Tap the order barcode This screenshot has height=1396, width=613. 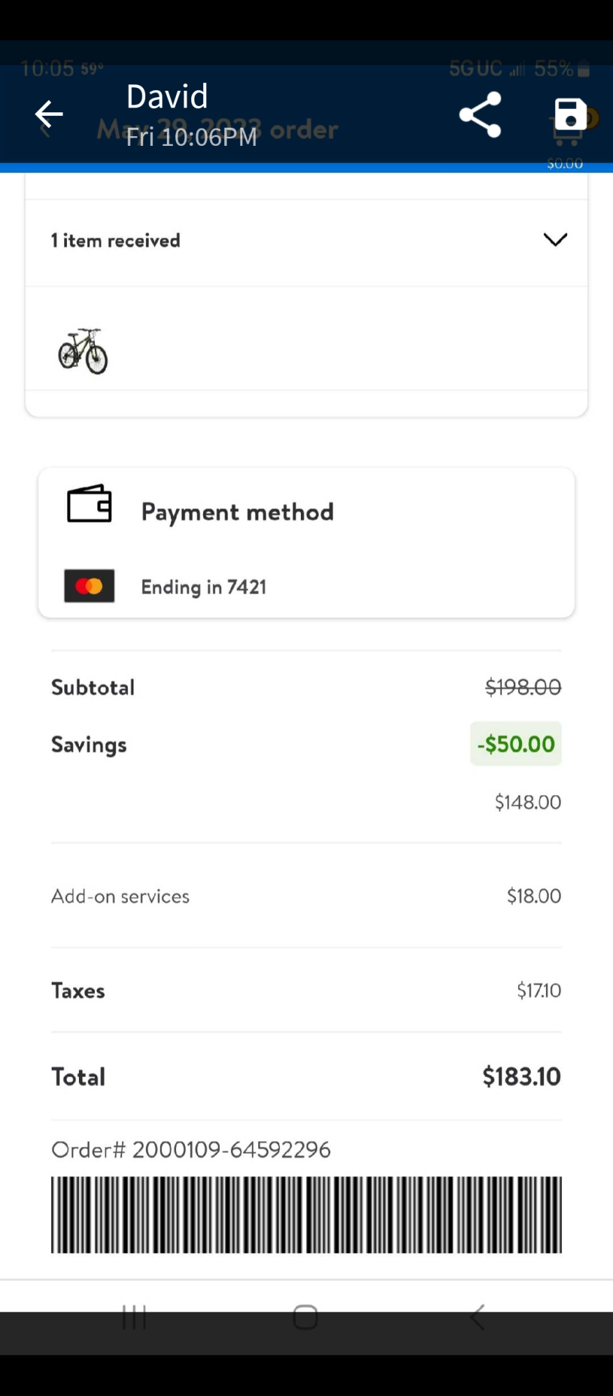[x=306, y=1215]
